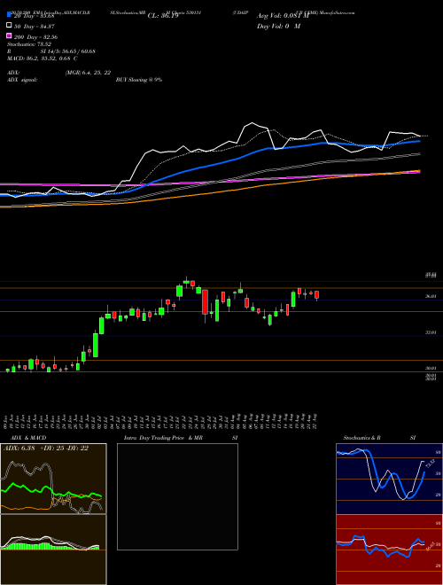Open the empty Intra Day Trading Price panel
This screenshot has height=585, width=443.
coord(177,496)
